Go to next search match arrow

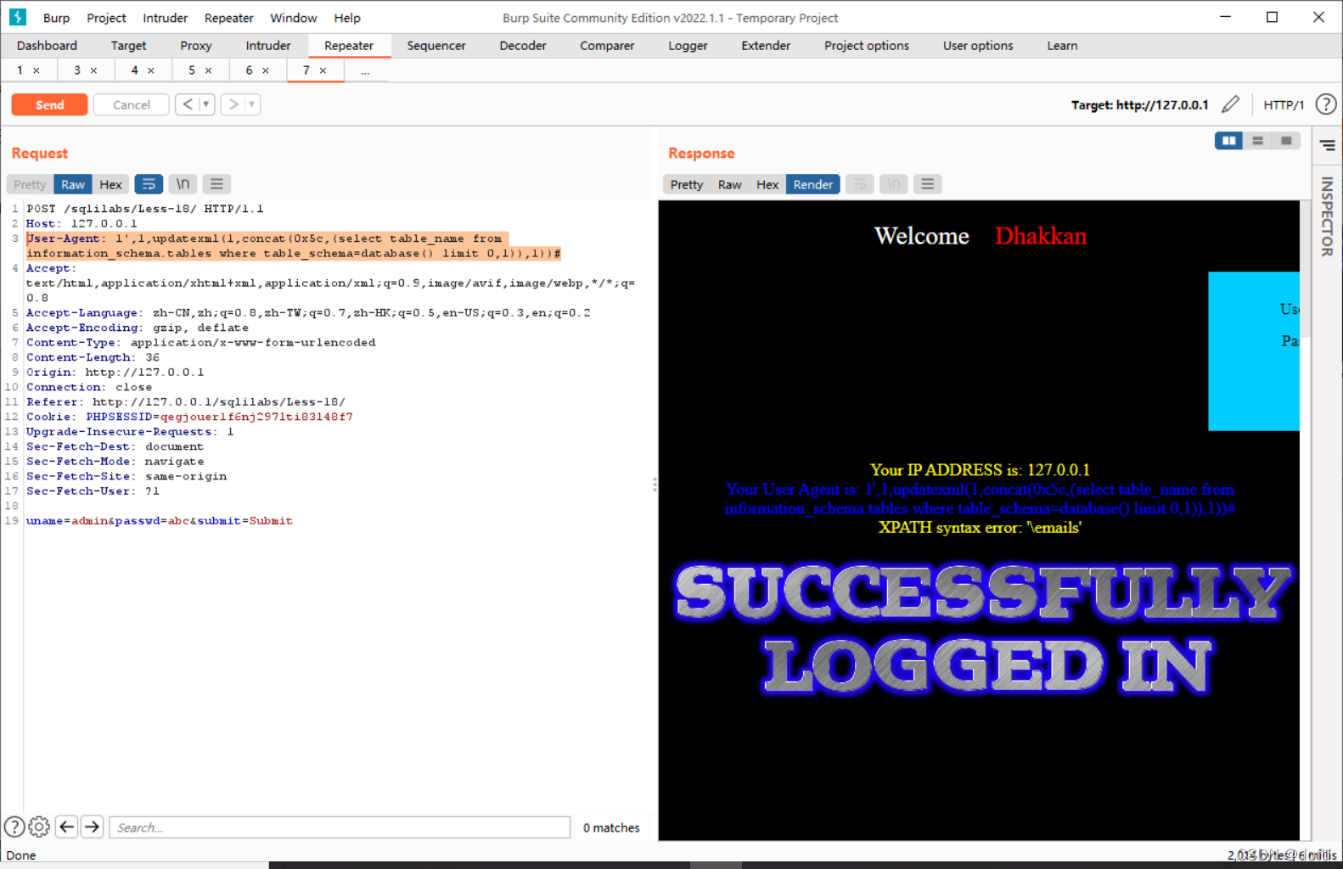tap(93, 827)
